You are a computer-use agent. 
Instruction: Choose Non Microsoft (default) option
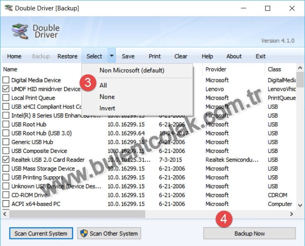[x=132, y=70]
